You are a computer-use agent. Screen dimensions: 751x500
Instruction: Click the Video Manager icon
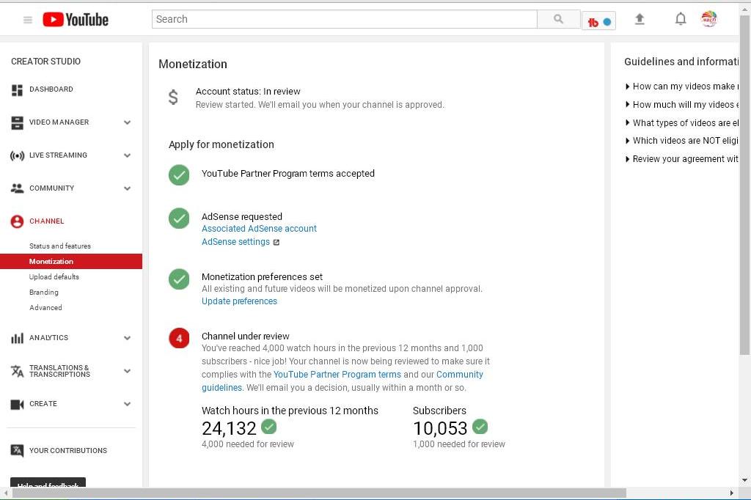(x=18, y=122)
